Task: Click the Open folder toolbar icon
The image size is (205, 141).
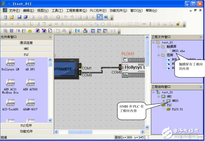Action: tap(11, 17)
